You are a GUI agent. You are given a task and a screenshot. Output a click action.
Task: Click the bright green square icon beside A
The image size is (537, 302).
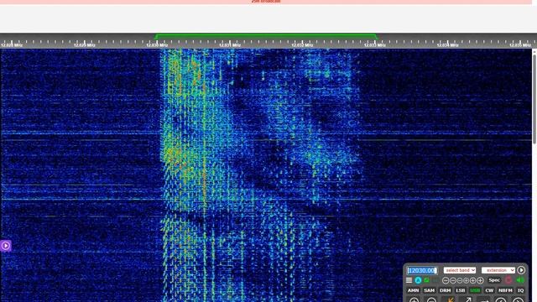(426, 280)
